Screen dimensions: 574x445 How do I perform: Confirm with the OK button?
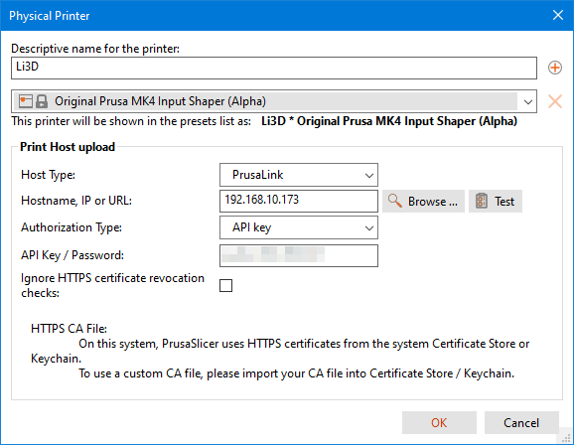click(439, 423)
